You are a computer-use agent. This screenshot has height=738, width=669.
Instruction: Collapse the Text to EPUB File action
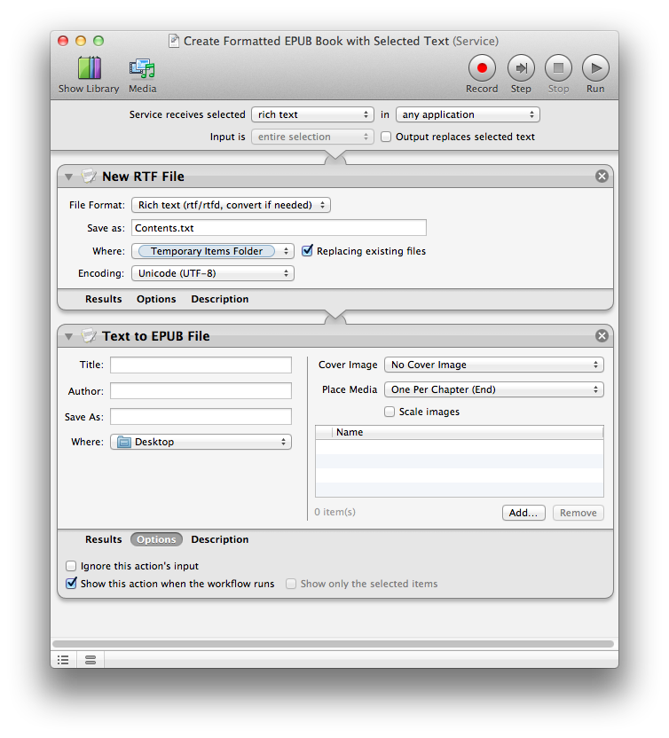point(68,336)
